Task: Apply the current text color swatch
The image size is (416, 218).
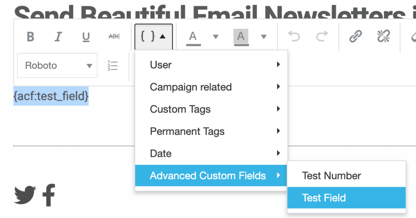Action: coord(193,37)
